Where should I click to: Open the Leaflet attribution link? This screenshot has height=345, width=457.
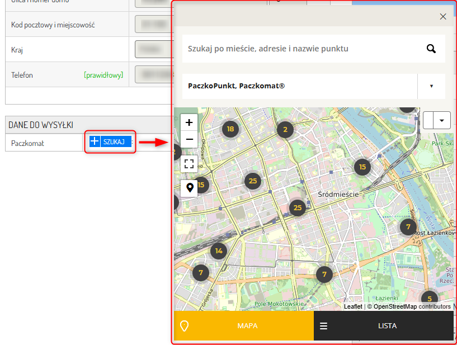(x=353, y=306)
